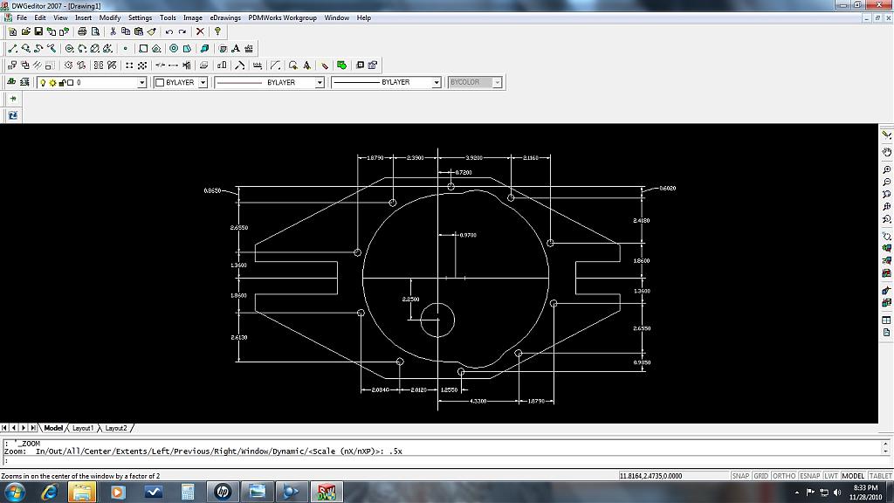
Task: Enable ORTHO mode in status bar
Action: pyautogui.click(x=783, y=476)
